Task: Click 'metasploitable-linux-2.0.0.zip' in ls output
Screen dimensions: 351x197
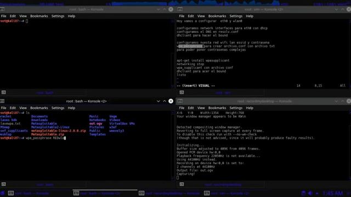Action: pyautogui.click(x=59, y=131)
